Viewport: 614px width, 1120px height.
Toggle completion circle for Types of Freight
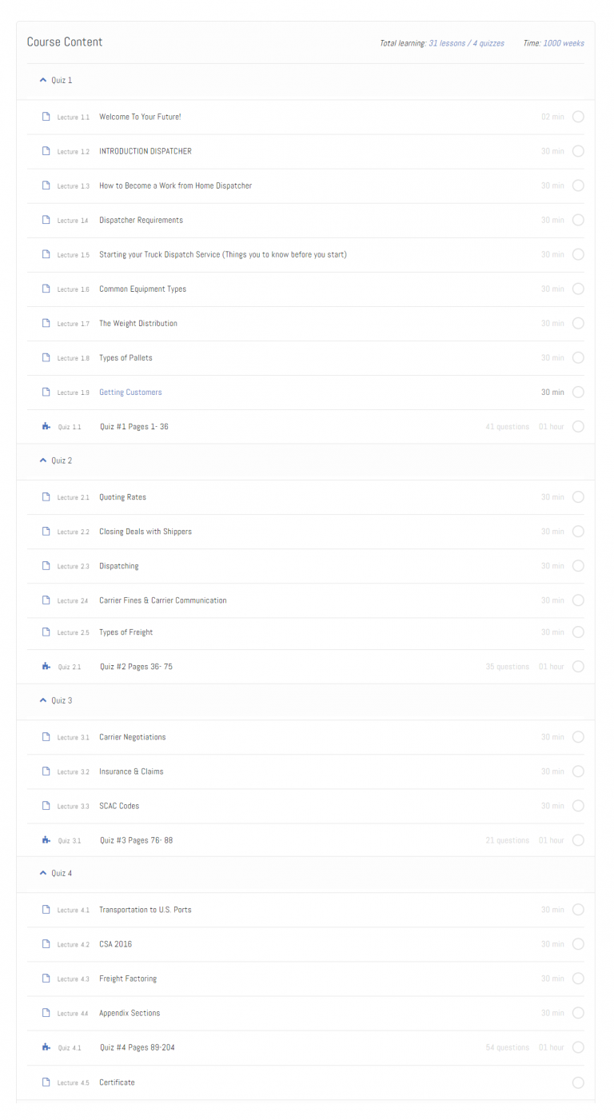point(578,632)
